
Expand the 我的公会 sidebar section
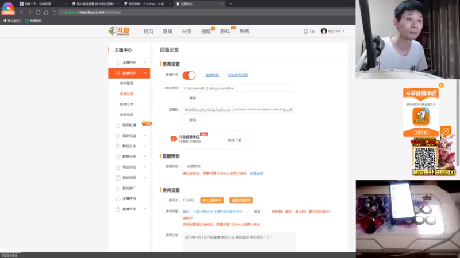tap(145, 146)
